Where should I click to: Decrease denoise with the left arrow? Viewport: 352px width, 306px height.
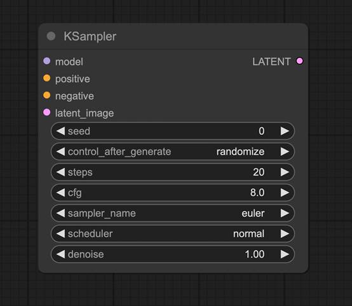(x=60, y=254)
